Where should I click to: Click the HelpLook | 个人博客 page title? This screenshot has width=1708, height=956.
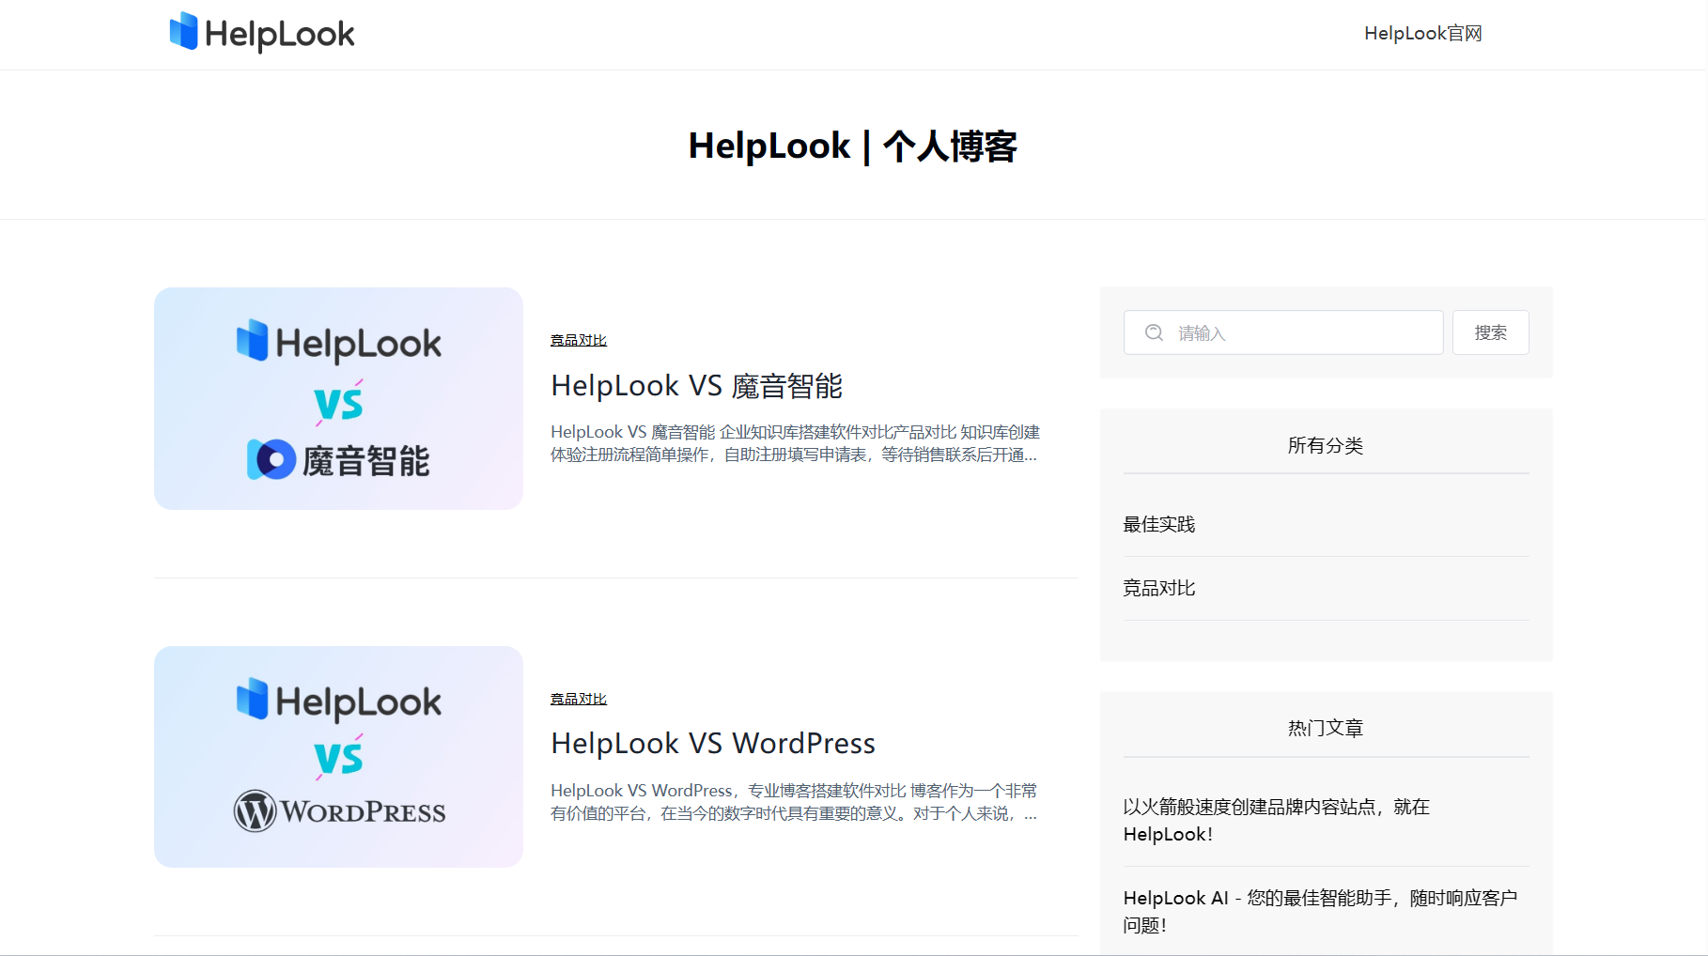853,146
